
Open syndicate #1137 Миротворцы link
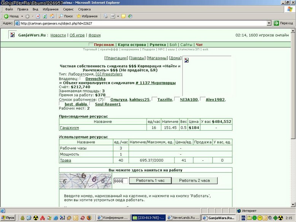156,83
